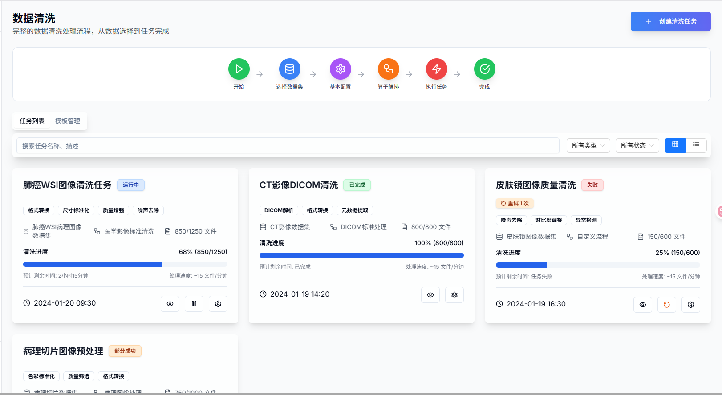Switch to list view layout
The height and width of the screenshot is (395, 722).
tap(696, 145)
